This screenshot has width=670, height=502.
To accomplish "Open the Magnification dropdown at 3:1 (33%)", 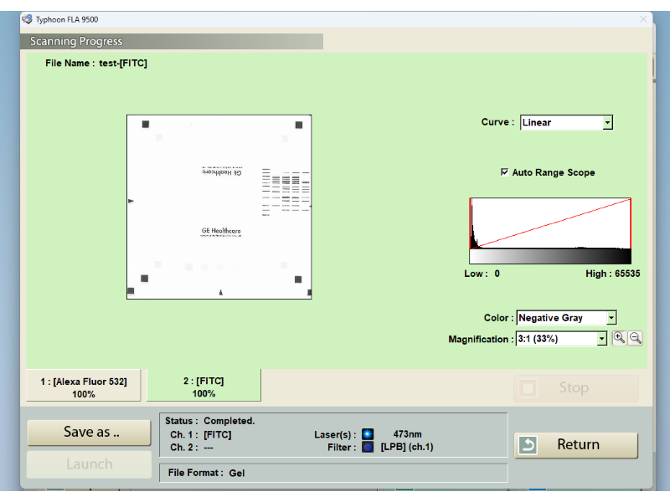I will click(x=601, y=339).
